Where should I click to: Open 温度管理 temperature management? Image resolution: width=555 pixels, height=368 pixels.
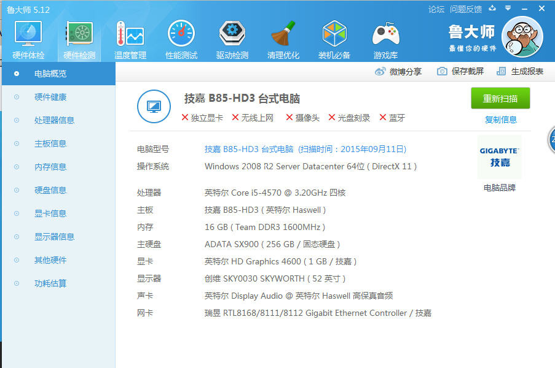click(x=130, y=39)
